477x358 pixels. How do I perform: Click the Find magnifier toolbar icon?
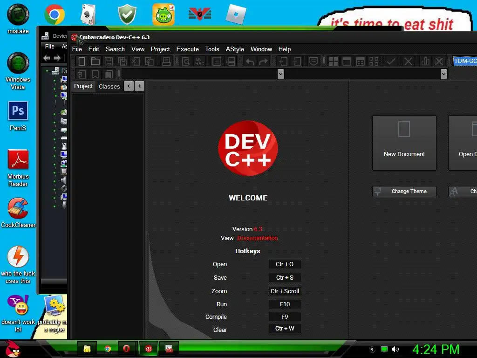click(x=186, y=61)
